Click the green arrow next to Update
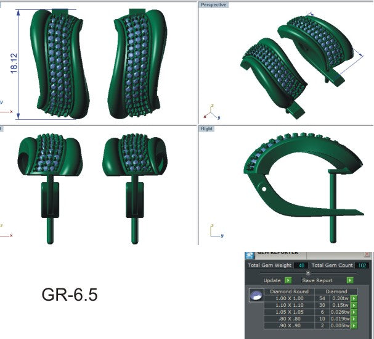 [287, 280]
